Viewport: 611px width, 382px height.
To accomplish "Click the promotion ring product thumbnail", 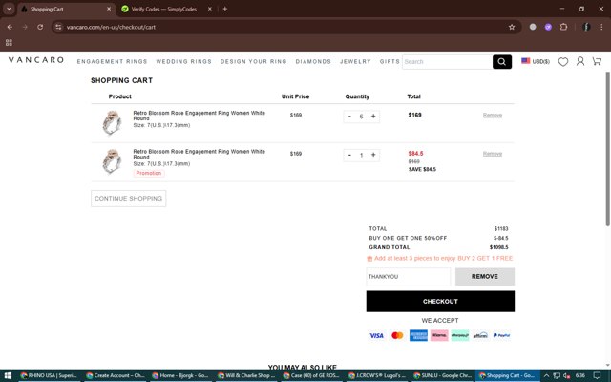I will (x=113, y=161).
